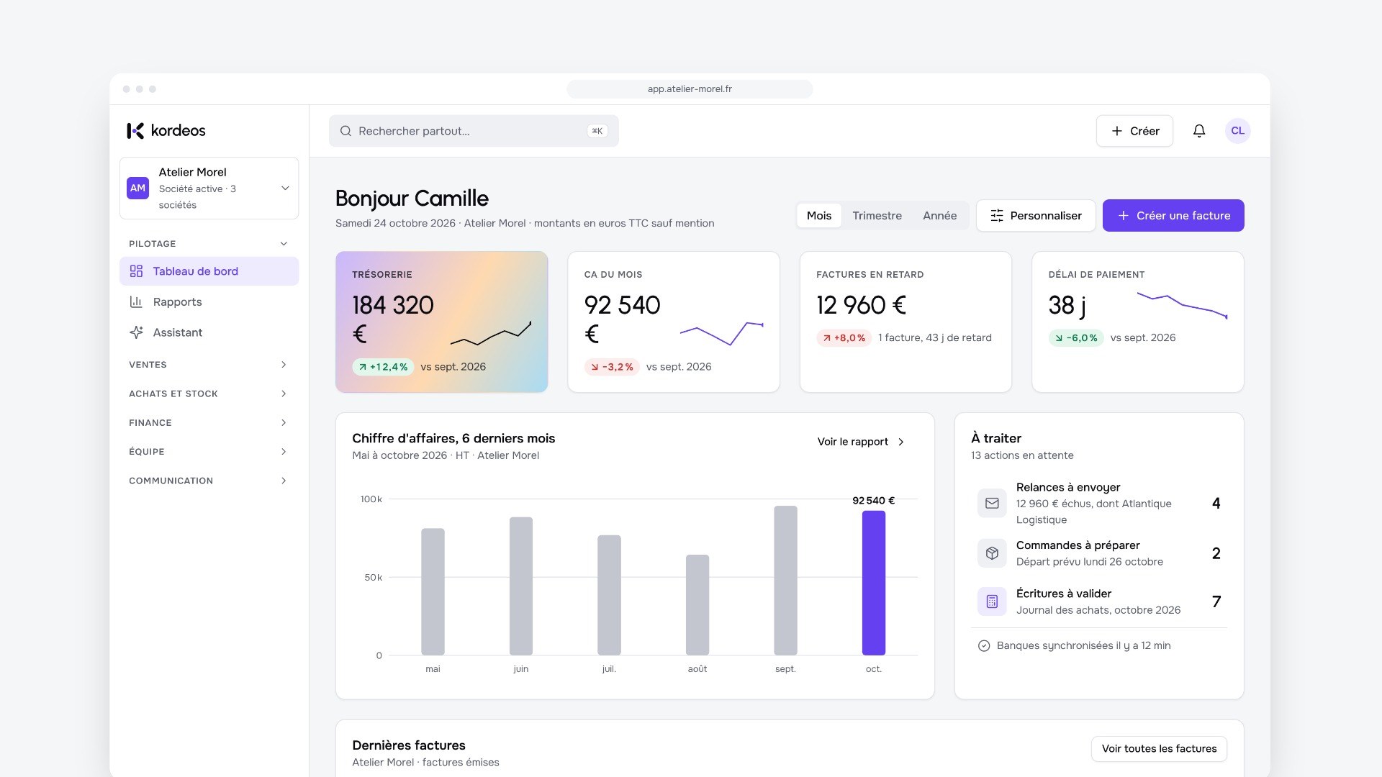Screen dimensions: 1382x777
Task: Click the search magnifier icon
Action: (345, 131)
